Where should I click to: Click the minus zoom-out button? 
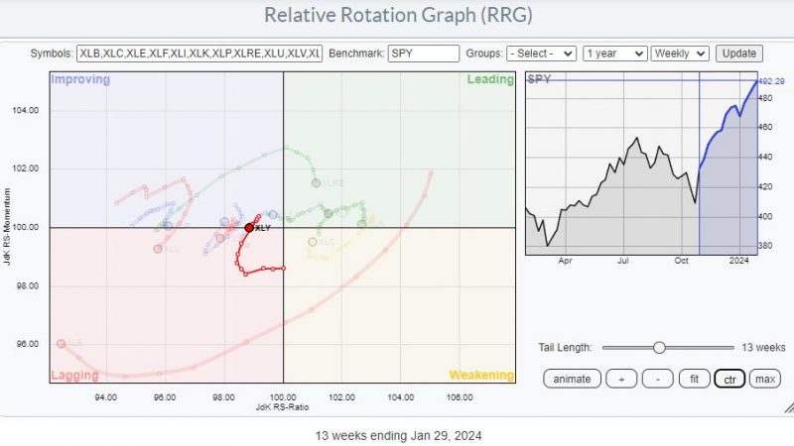coord(657,379)
